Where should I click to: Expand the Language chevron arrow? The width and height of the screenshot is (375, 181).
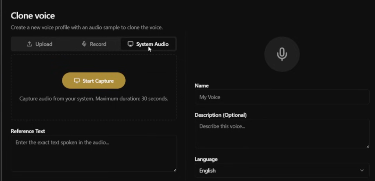362,171
